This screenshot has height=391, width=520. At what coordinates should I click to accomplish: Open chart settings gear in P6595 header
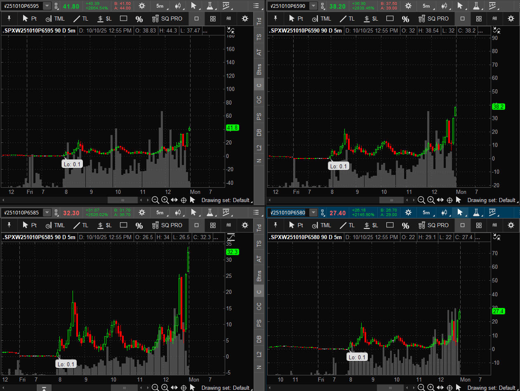click(142, 6)
